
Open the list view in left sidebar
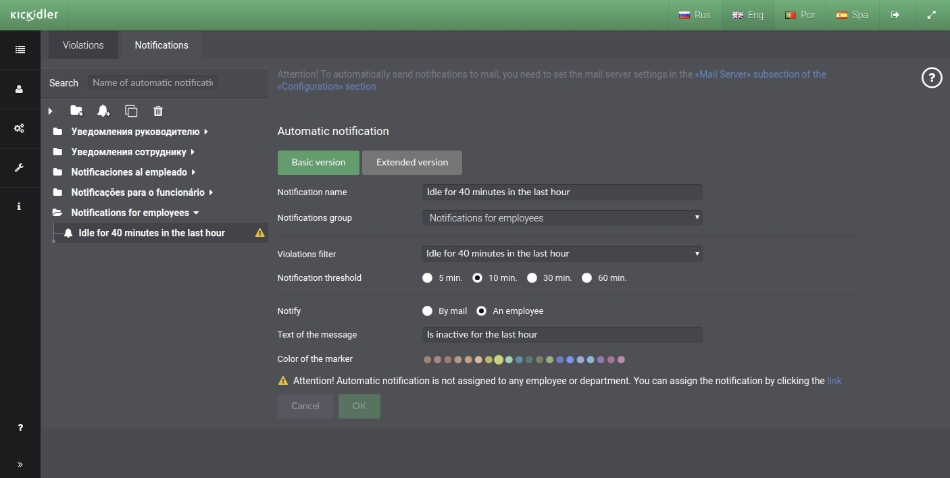pos(20,49)
